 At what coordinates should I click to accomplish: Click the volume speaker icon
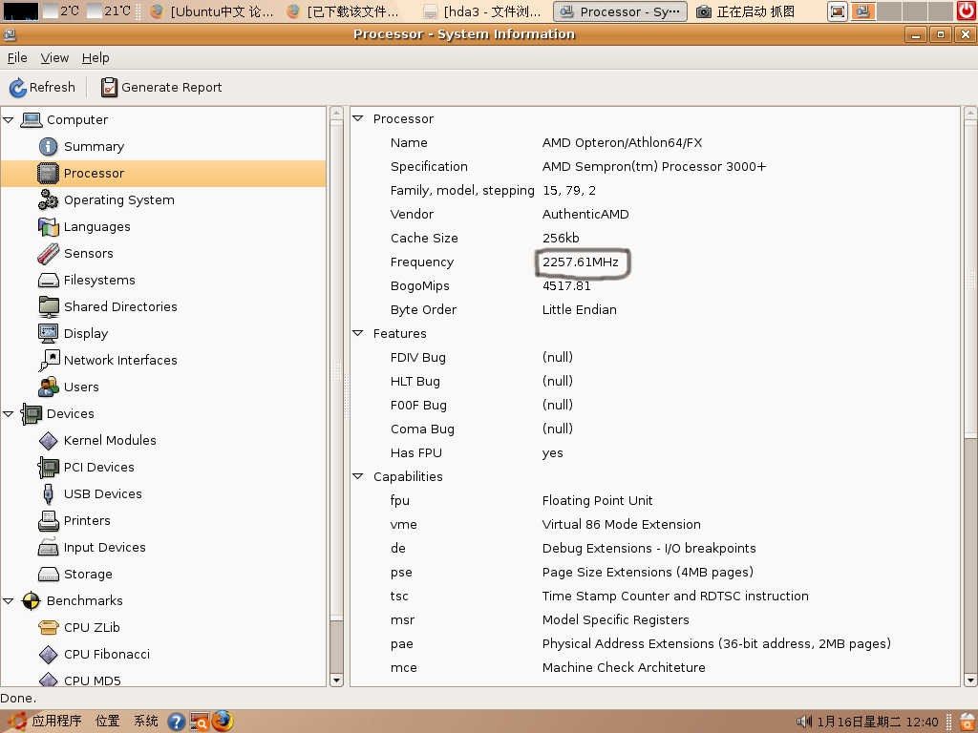click(803, 722)
